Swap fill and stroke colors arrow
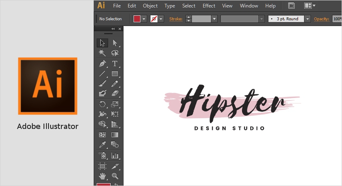This screenshot has width=342, height=186. coord(116,184)
